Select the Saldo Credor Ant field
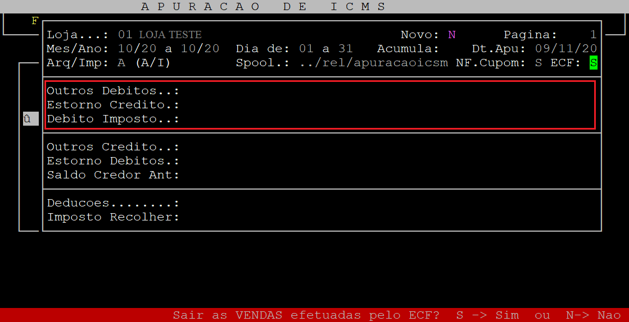629x322 pixels. (321, 175)
